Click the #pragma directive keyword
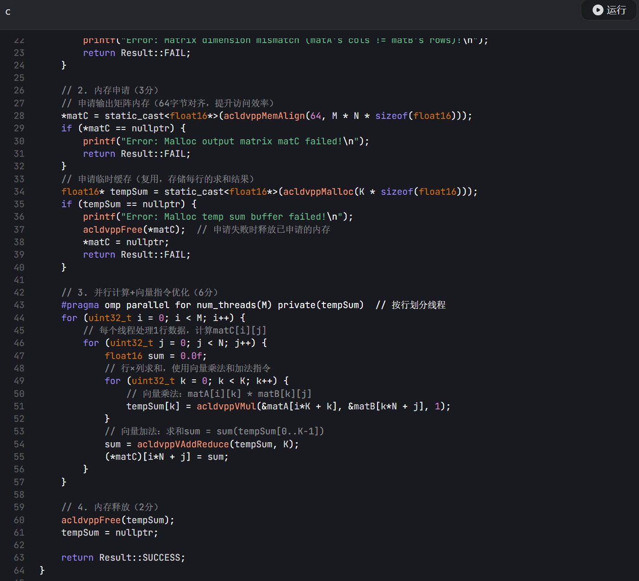The width and height of the screenshot is (639, 581). tap(80, 305)
